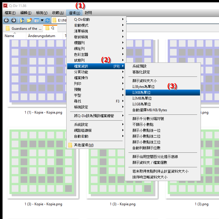The image size is (219, 219).
Task: Select 以Bytes為單位 size unit
Action: (163, 87)
